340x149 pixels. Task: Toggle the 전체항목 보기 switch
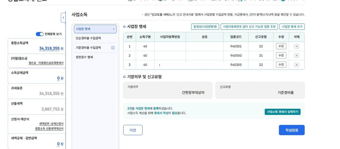pos(40,34)
